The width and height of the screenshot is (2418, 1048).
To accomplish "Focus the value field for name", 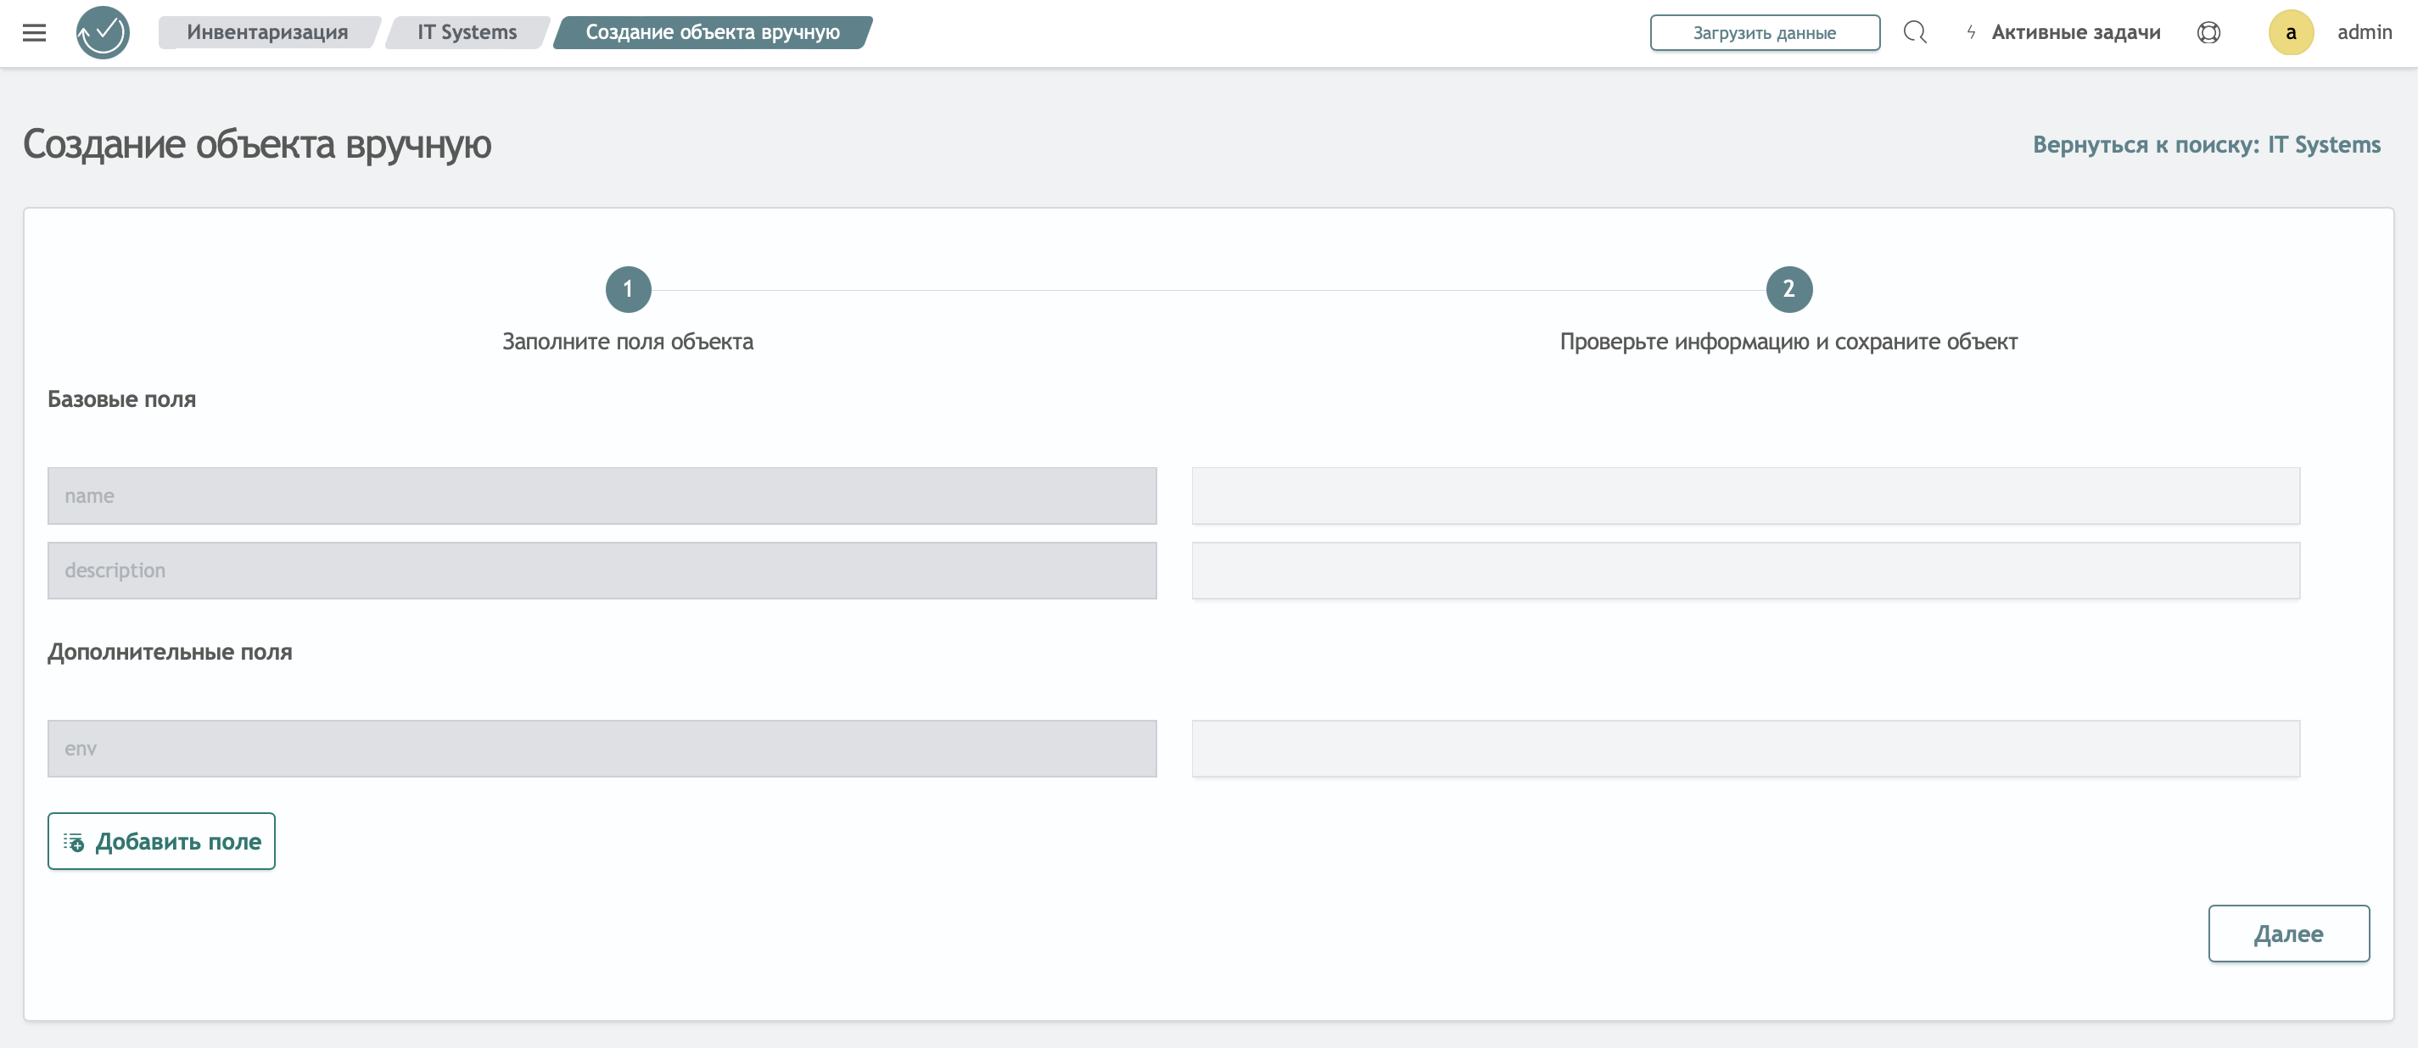I will click(x=1746, y=496).
